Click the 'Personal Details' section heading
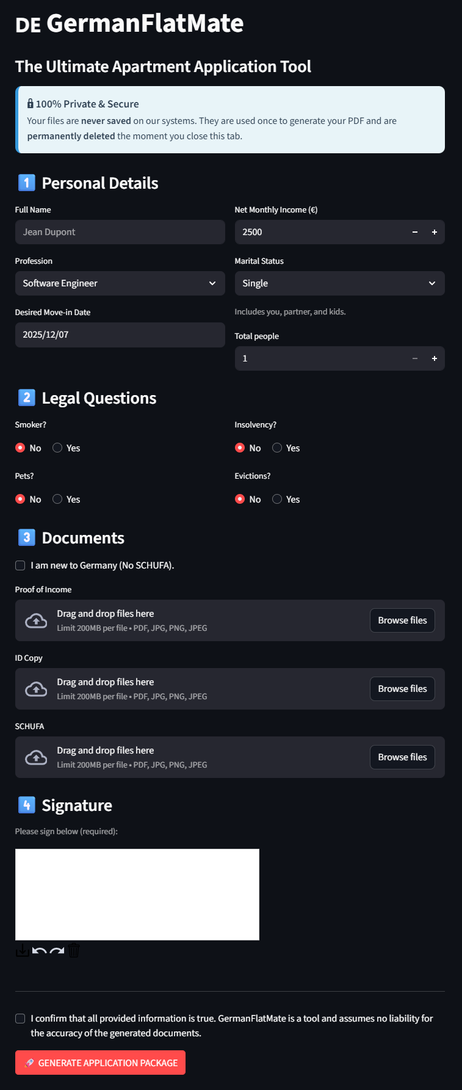This screenshot has width=462, height=1090. (x=100, y=183)
